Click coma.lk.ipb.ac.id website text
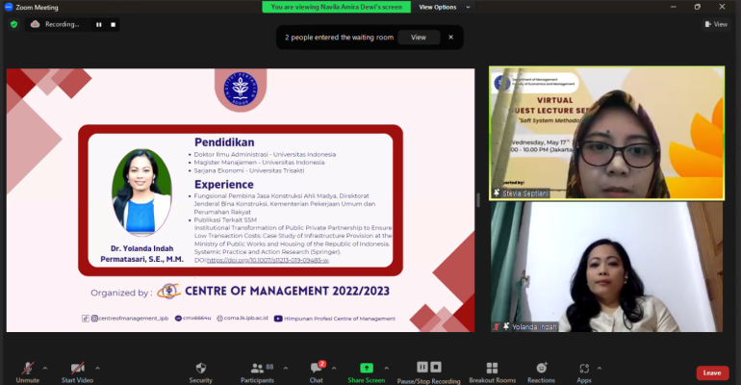The image size is (741, 385). (245, 319)
